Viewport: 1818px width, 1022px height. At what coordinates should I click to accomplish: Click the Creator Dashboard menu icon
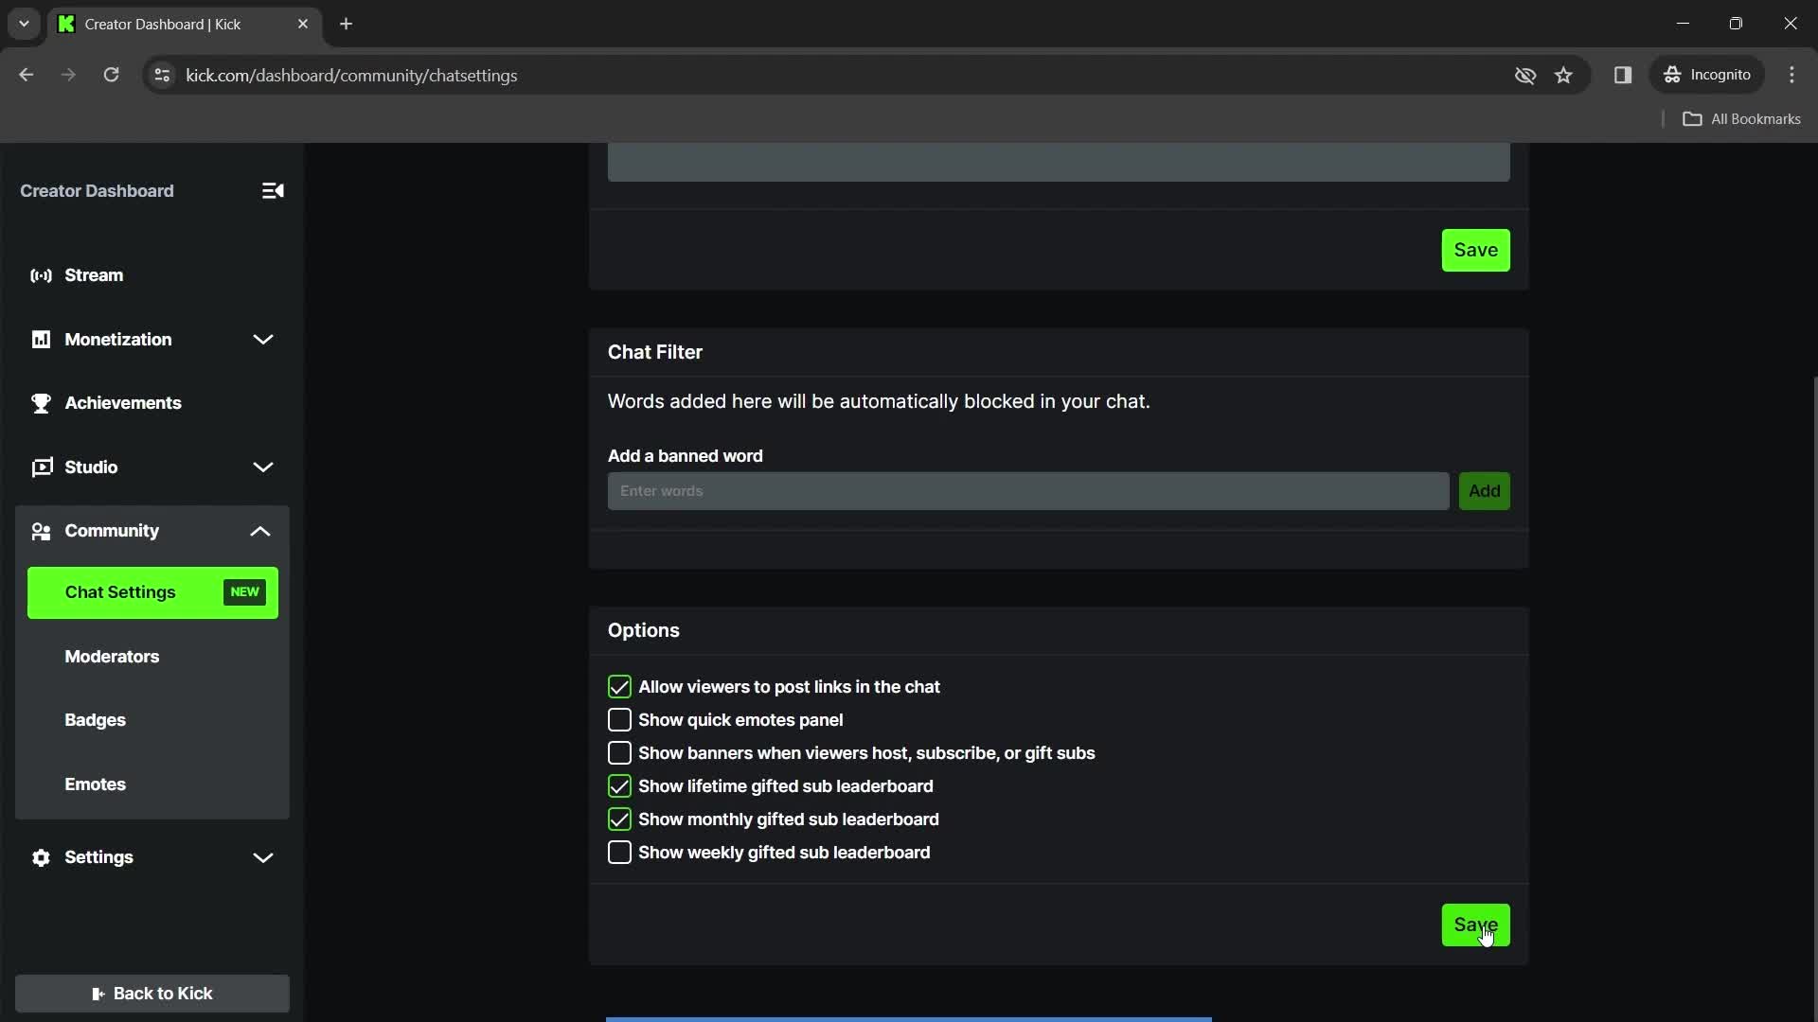[272, 191]
